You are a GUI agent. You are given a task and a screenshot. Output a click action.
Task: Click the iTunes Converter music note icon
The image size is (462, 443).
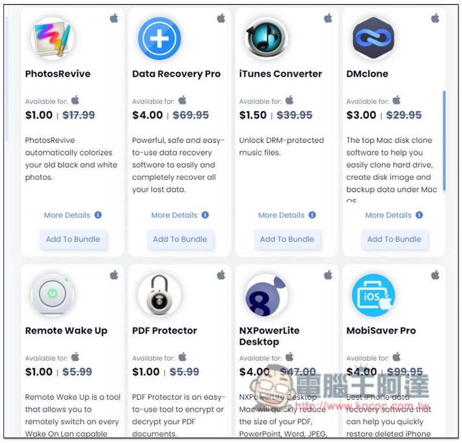click(266, 39)
